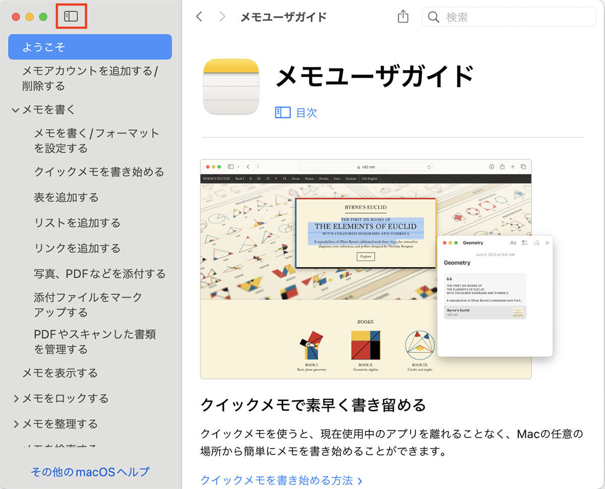
Task: Click the magnifier icon in search field
Action: tap(433, 17)
